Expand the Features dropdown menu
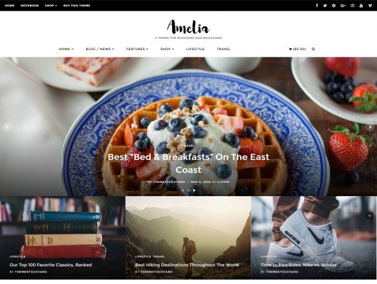The image size is (377, 284). click(137, 49)
